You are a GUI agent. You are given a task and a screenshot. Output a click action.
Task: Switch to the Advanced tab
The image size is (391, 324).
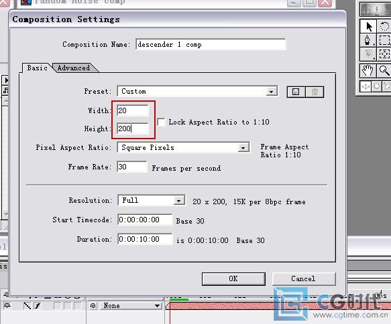coord(74,68)
